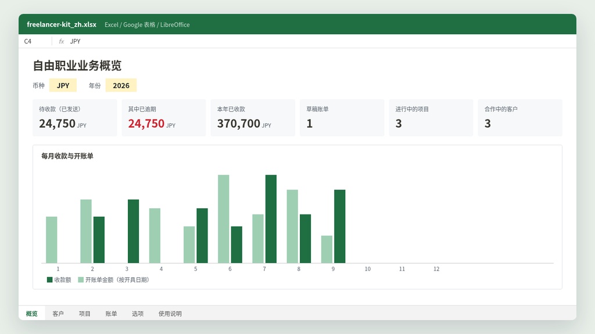
Task: Click the month 5 dark green bar
Action: coord(202,235)
